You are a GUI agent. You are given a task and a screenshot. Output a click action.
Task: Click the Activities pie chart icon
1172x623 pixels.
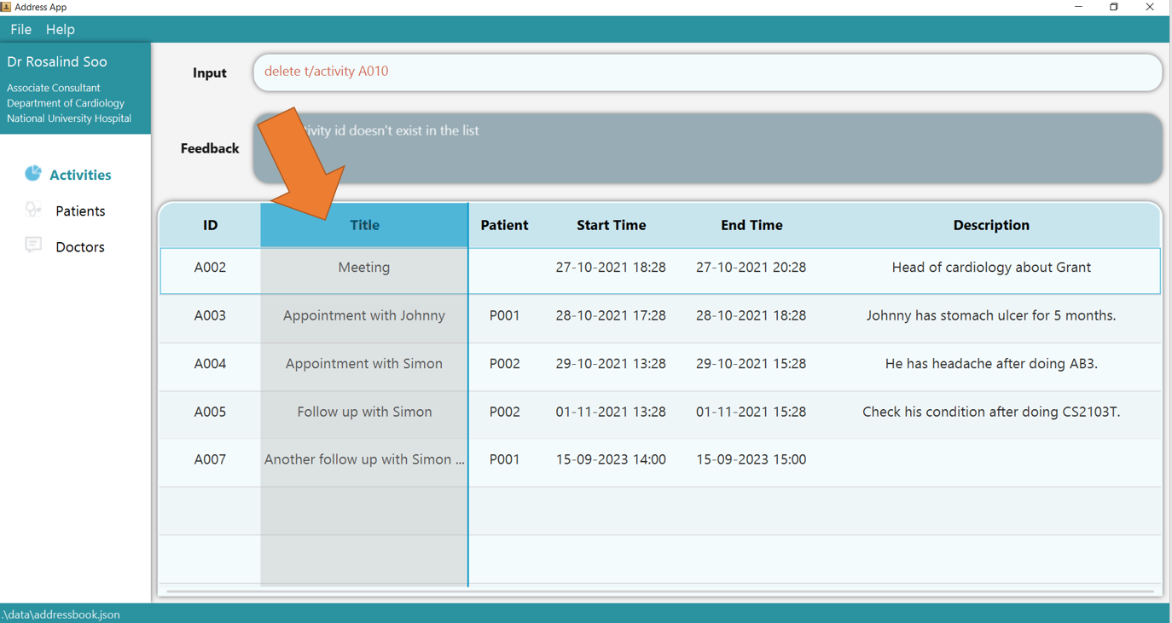[32, 174]
